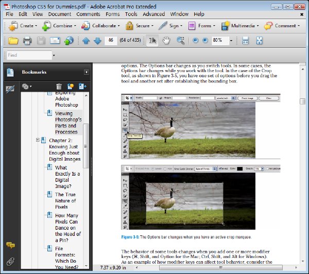Go to Chapter 2: Knowing Just Enough bookmark

[65, 149]
